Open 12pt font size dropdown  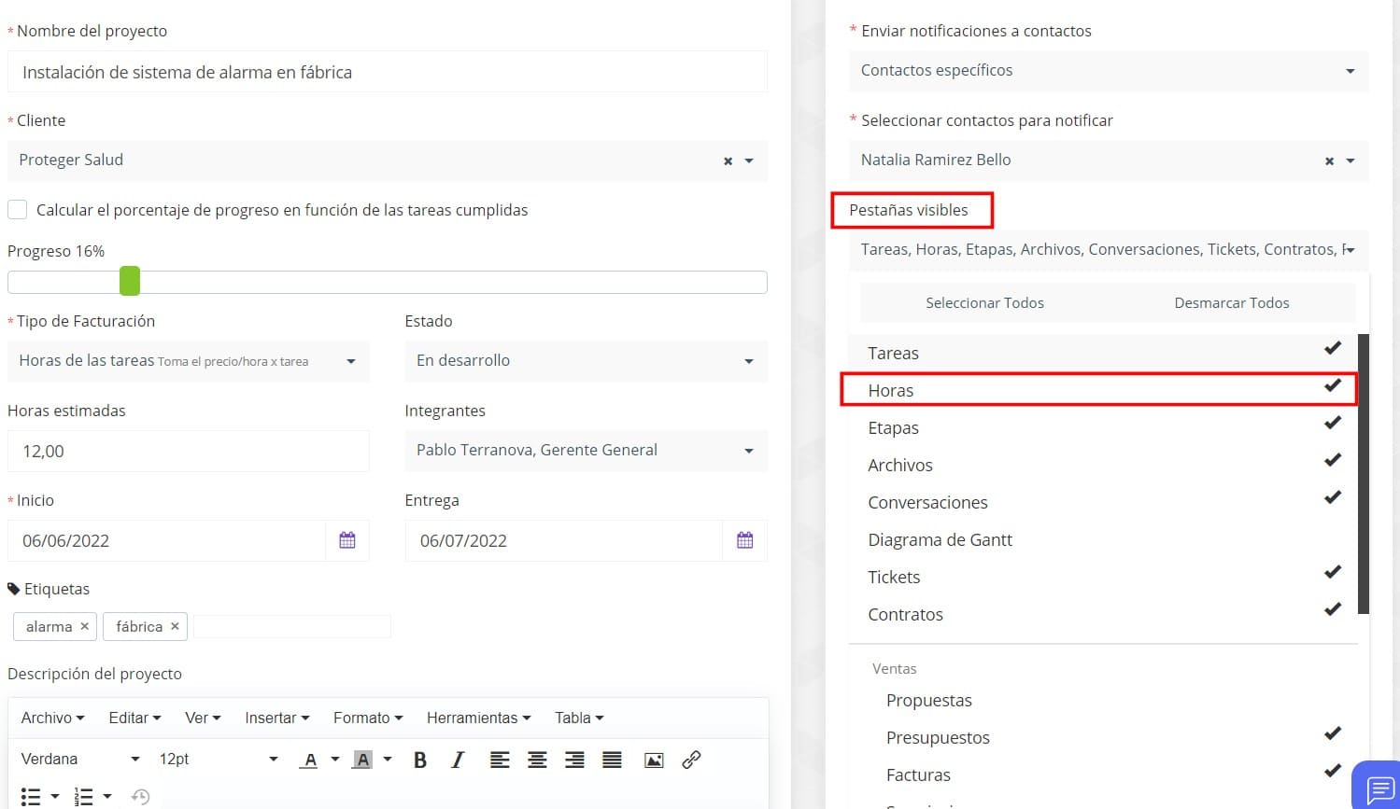pyautogui.click(x=219, y=760)
